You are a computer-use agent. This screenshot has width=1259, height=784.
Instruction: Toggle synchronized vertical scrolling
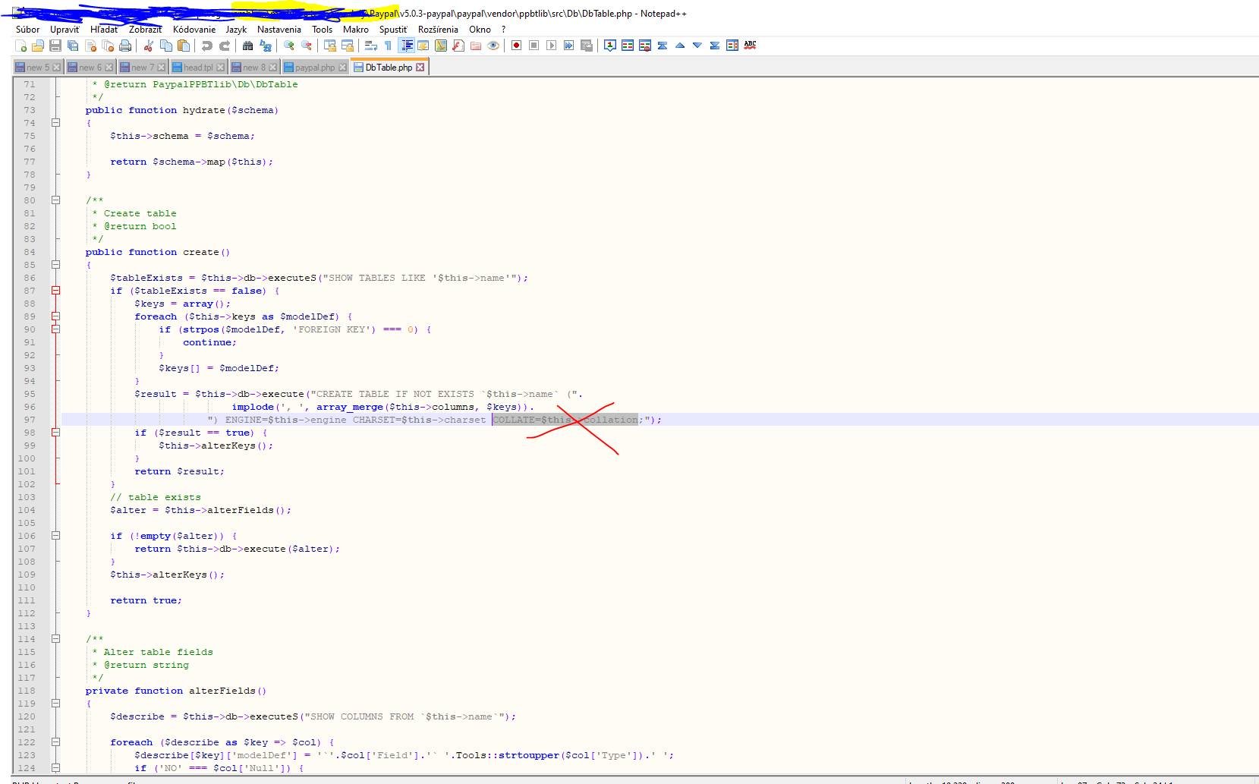click(330, 46)
